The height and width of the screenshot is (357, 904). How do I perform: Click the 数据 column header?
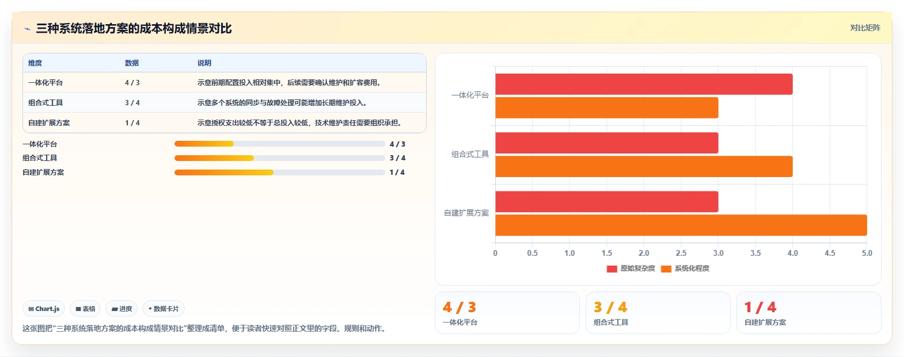tap(132, 63)
